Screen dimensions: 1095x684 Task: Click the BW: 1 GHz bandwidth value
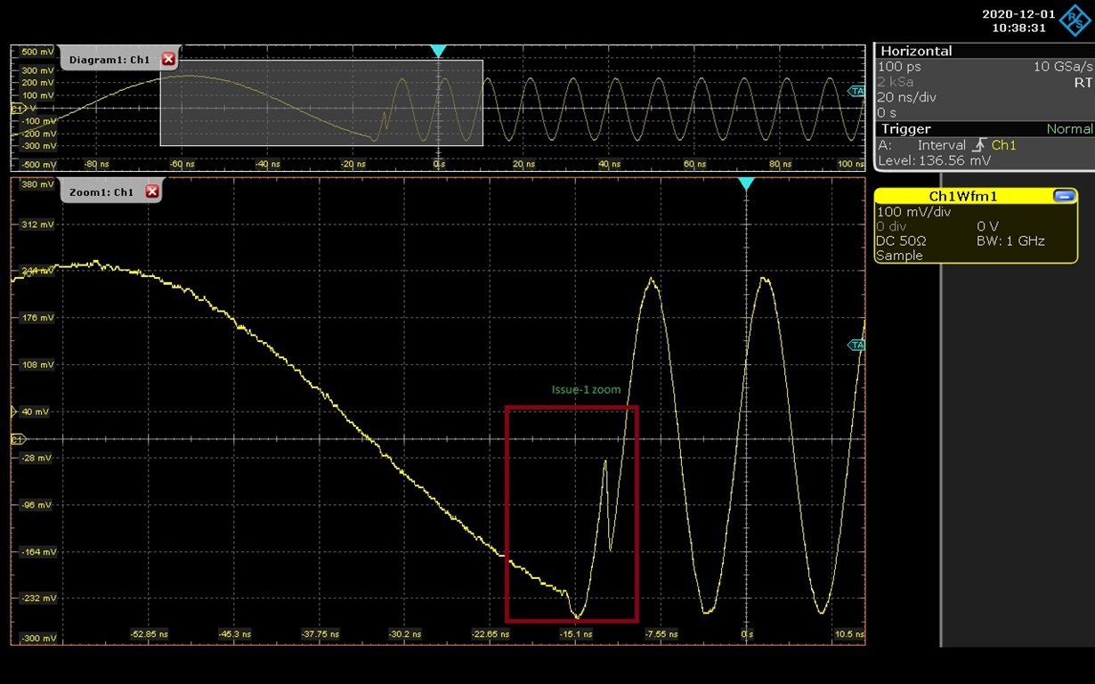point(1010,240)
